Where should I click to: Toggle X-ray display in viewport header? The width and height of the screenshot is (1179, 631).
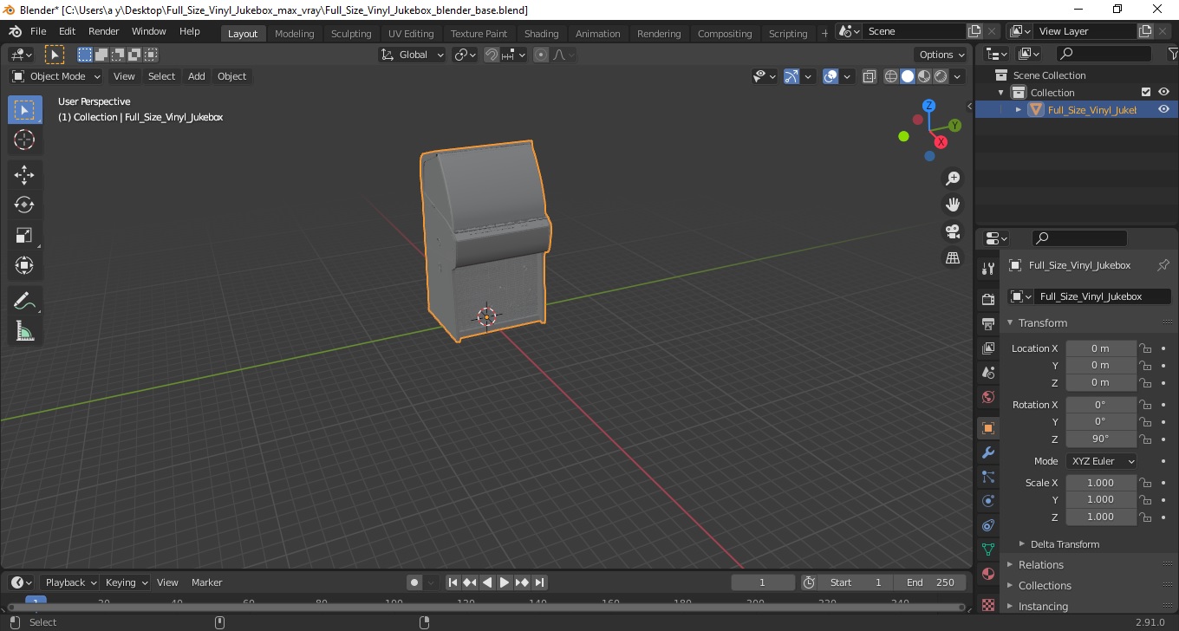pos(870,76)
